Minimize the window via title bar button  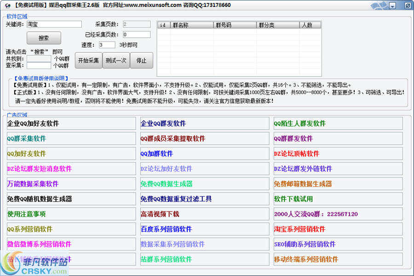point(393,6)
